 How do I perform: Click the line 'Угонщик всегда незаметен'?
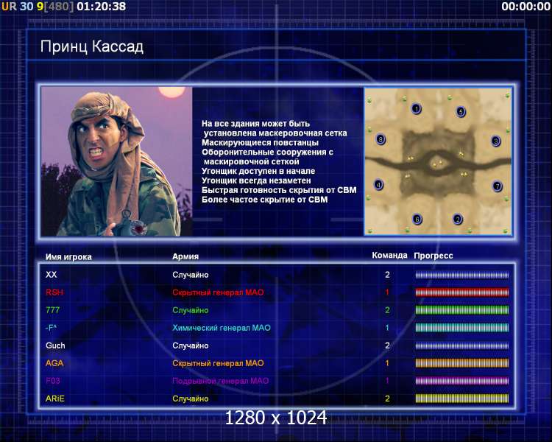click(x=256, y=180)
